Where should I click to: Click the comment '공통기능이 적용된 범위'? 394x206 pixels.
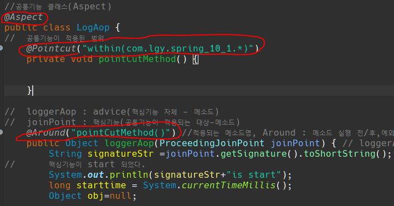click(65, 38)
